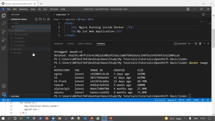Show hidden system tray icons
The width and height of the screenshot is (215, 121).
coord(185,118)
